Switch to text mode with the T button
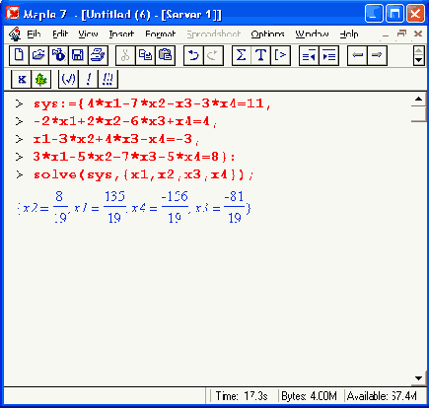The width and height of the screenshot is (429, 408). tap(260, 55)
